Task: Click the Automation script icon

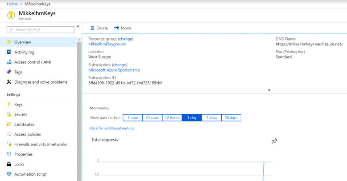Action: [x=9, y=174]
